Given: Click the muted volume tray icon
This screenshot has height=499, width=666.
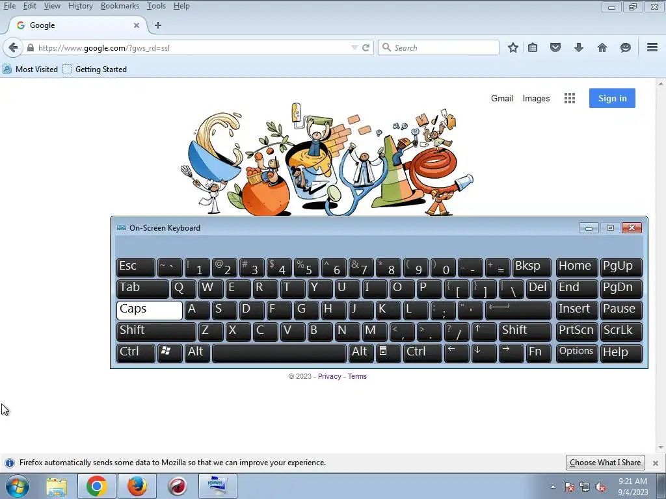Looking at the screenshot, I should [600, 487].
